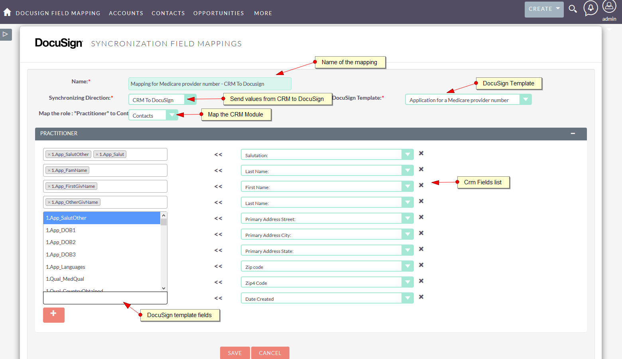Select 1.App_Languages from the list
This screenshot has height=359, width=622.
[102, 267]
